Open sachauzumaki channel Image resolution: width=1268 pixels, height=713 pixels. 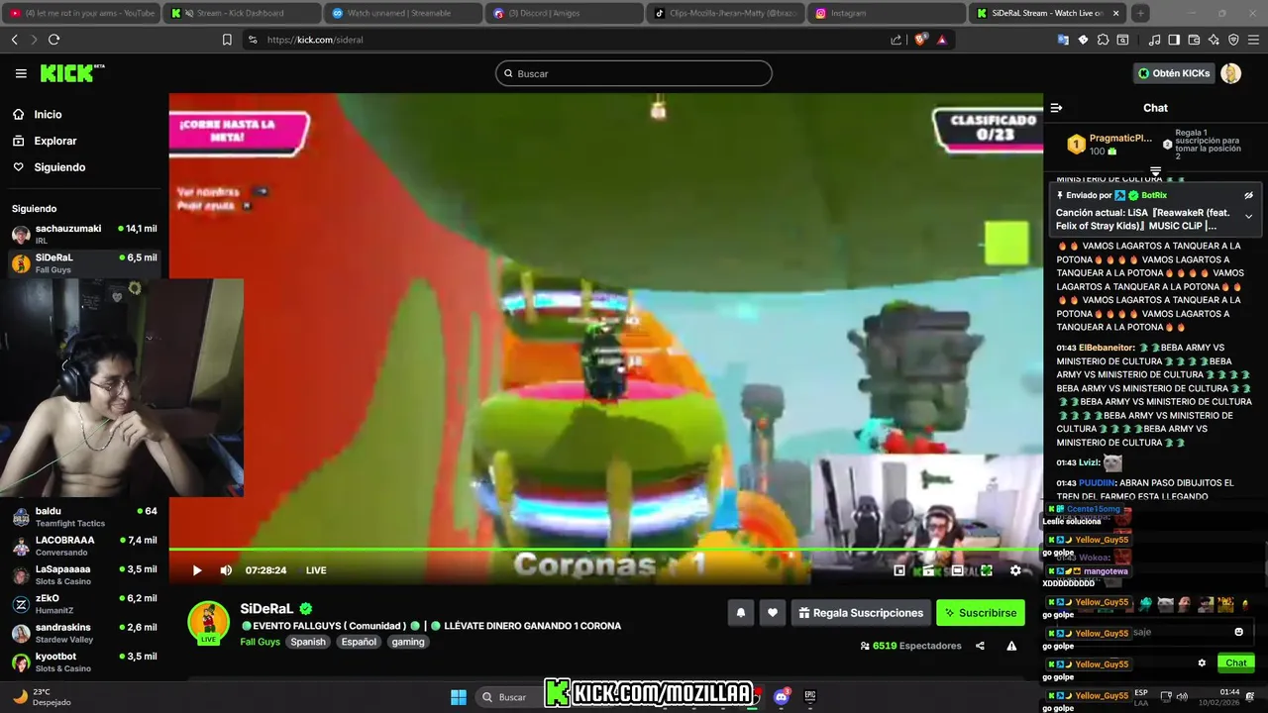click(84, 234)
